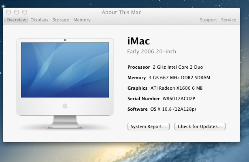Open the Memory tab
Image resolution: width=249 pixels, height=162 pixels.
82,20
